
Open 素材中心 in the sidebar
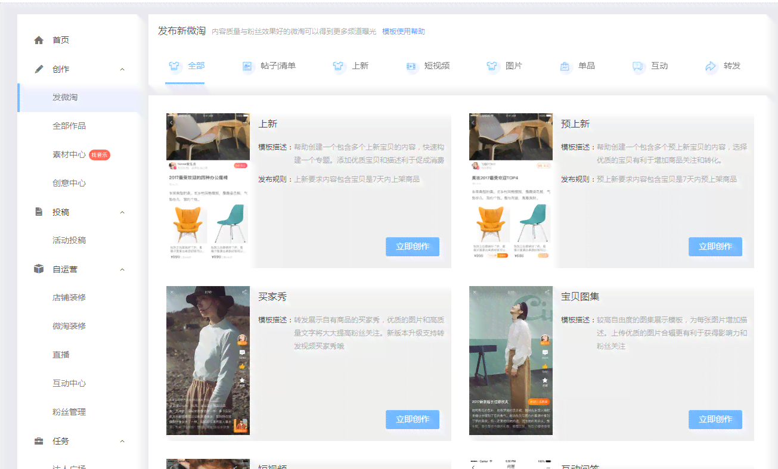[x=69, y=154]
